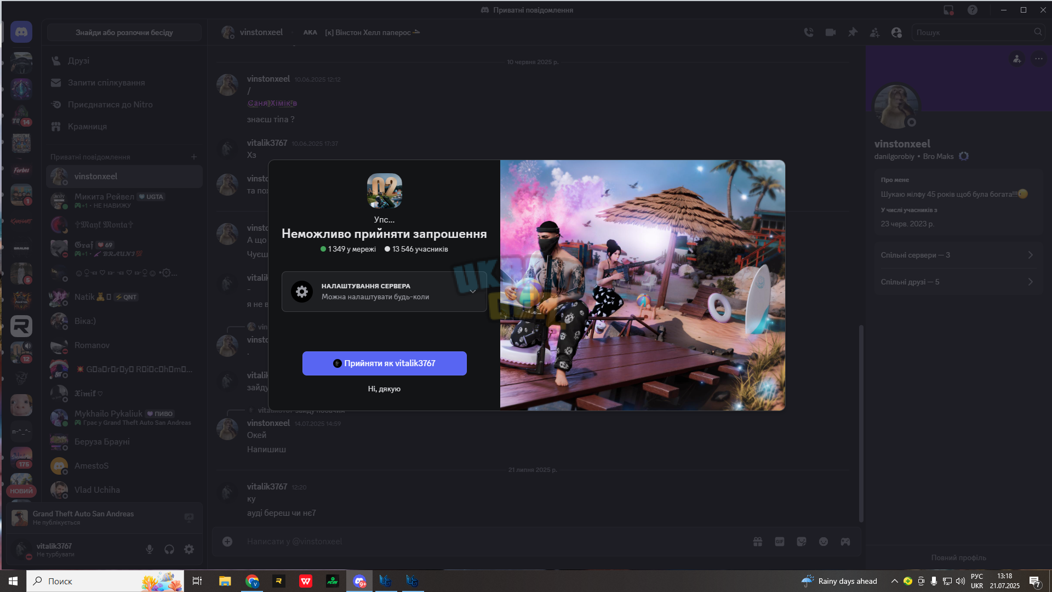The height and width of the screenshot is (592, 1052).
Task: Open pinned messages icon
Action: (853, 32)
